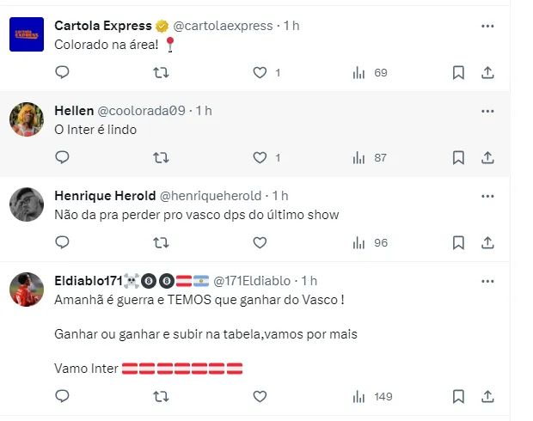Bookmark Hellen's tweet
The width and height of the screenshot is (533, 421).
tap(459, 158)
